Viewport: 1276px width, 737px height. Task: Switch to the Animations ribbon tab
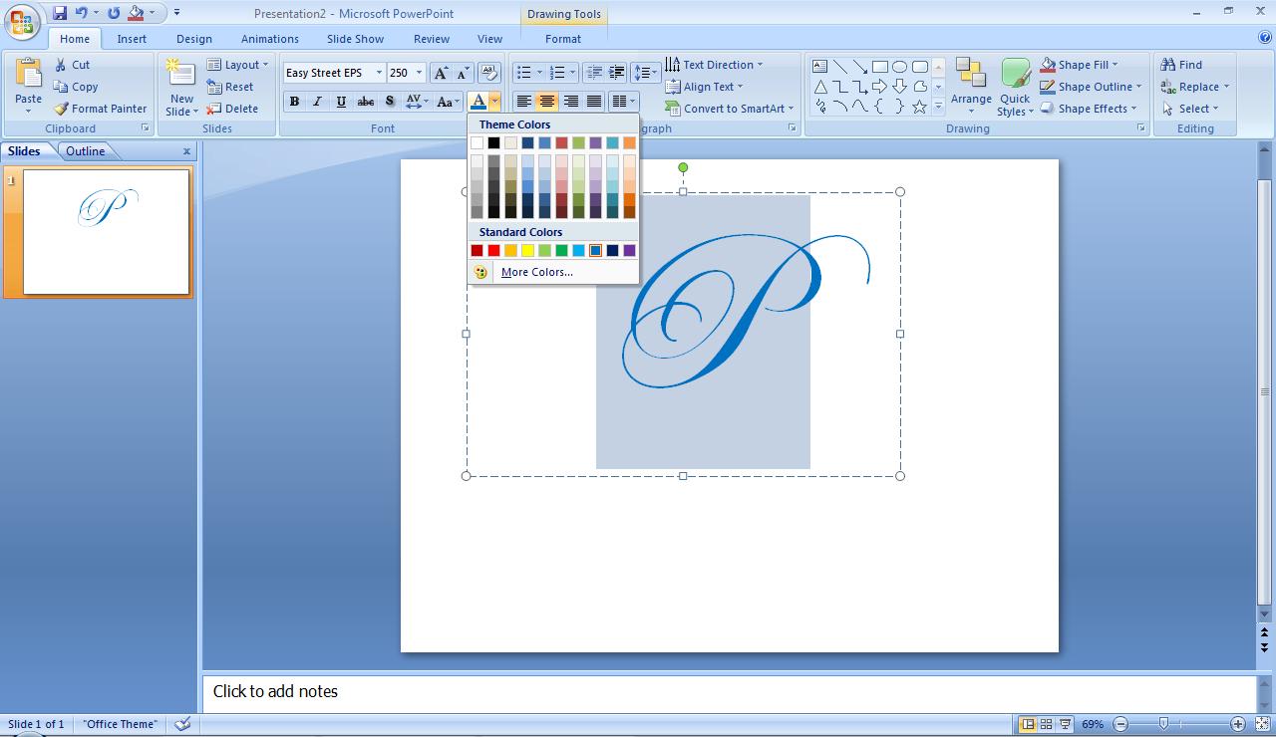tap(269, 39)
